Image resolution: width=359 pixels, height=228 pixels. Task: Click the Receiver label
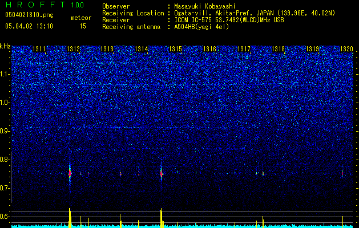point(116,20)
